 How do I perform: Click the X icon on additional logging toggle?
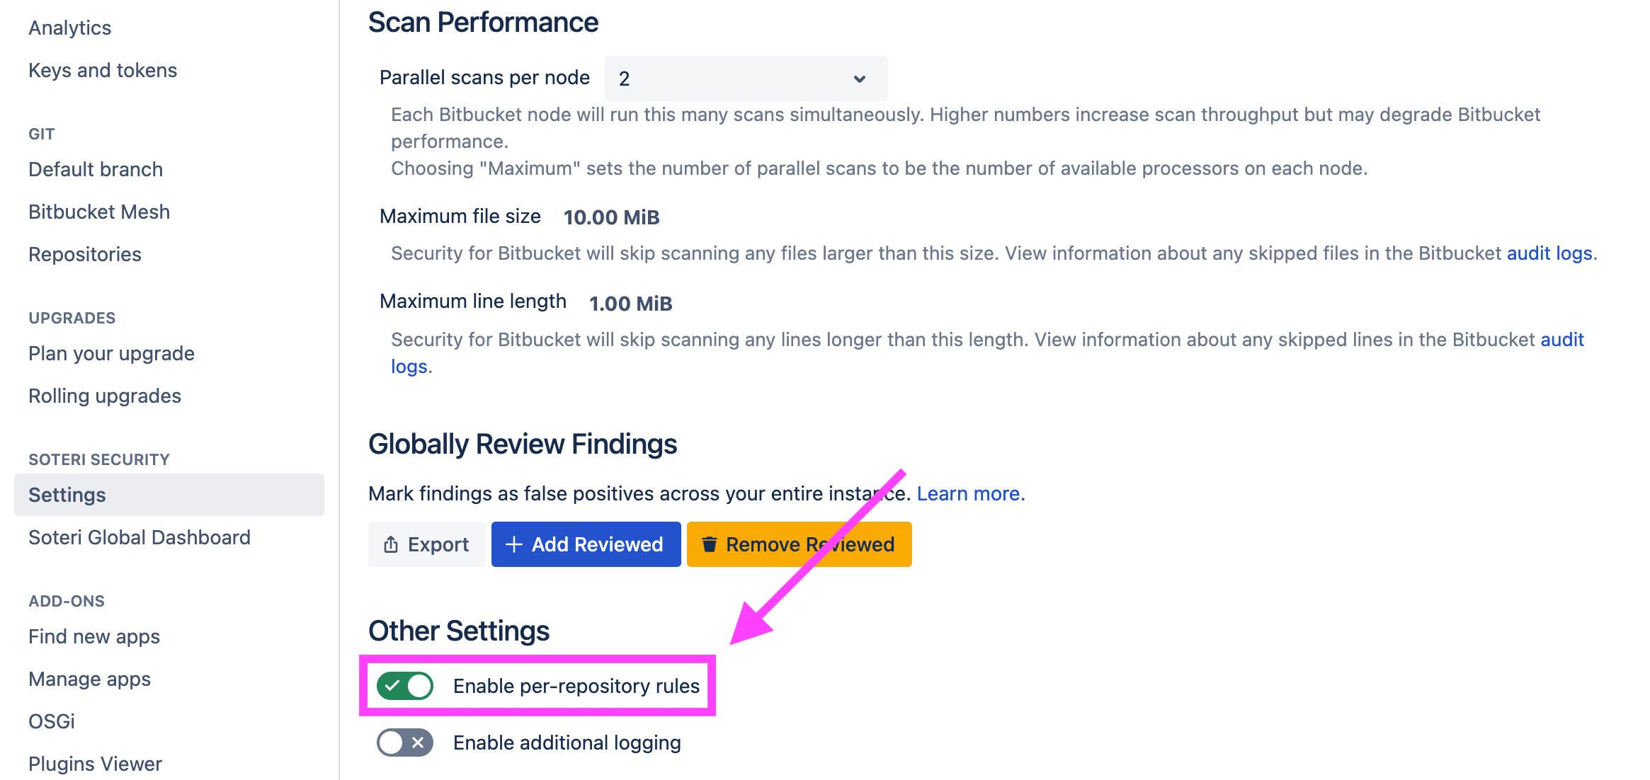(x=416, y=742)
